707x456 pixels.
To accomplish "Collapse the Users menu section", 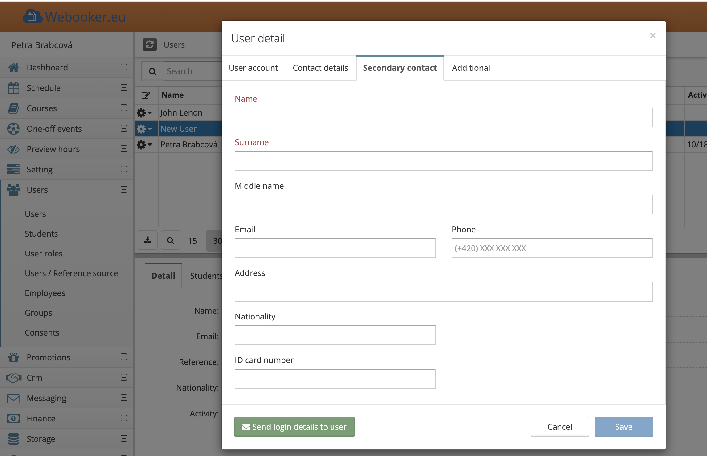I will pyautogui.click(x=124, y=190).
